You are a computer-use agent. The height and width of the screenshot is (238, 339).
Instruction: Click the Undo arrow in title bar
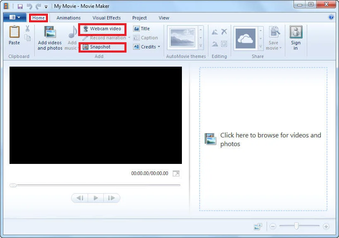[29, 6]
